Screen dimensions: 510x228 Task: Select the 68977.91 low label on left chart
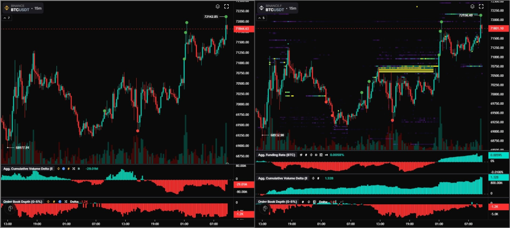22,147
